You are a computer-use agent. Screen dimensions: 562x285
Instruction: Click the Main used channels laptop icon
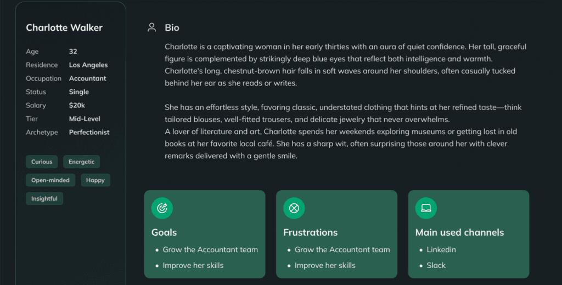(426, 208)
